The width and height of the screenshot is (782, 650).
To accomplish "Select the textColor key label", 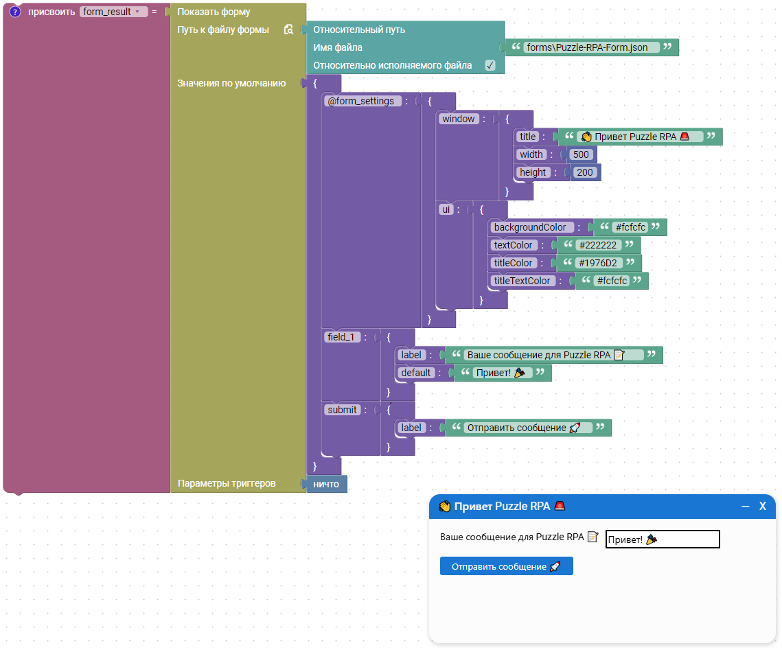I will [513, 245].
